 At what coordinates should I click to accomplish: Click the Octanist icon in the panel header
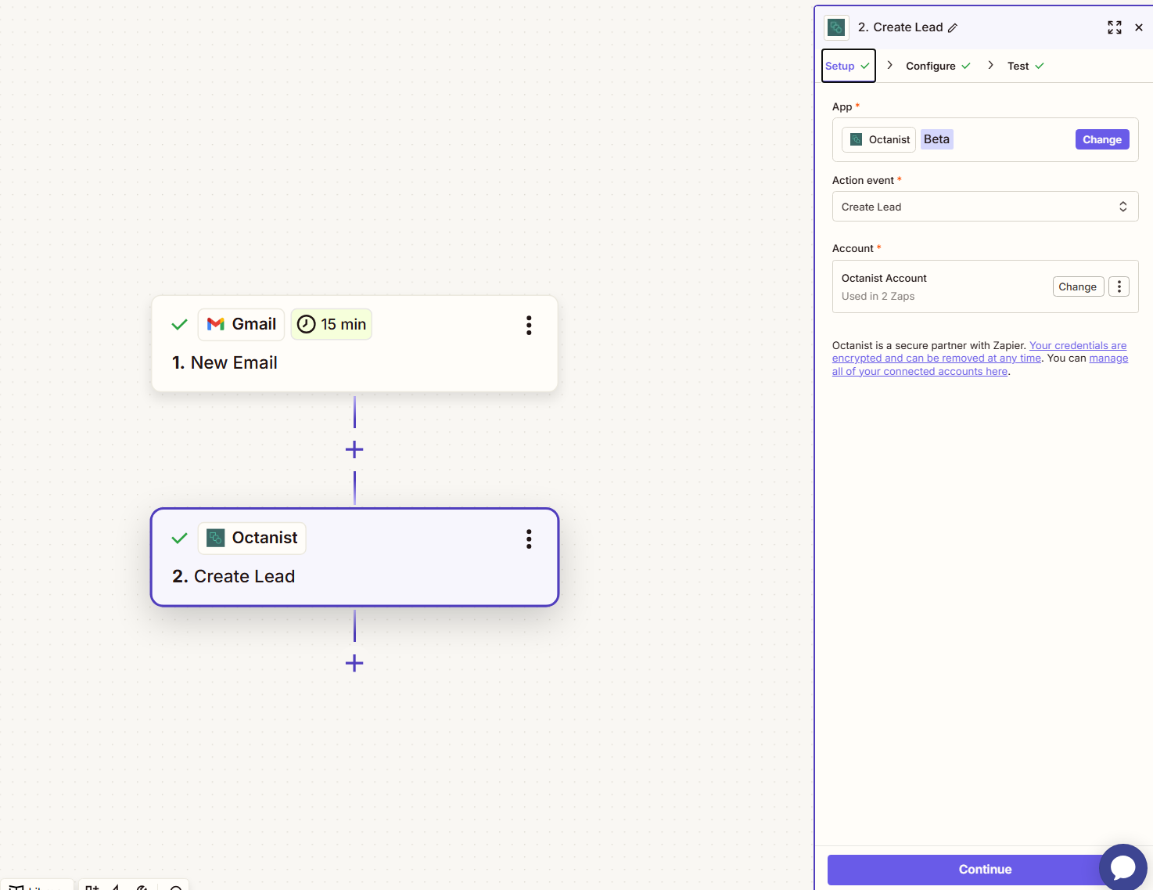835,27
